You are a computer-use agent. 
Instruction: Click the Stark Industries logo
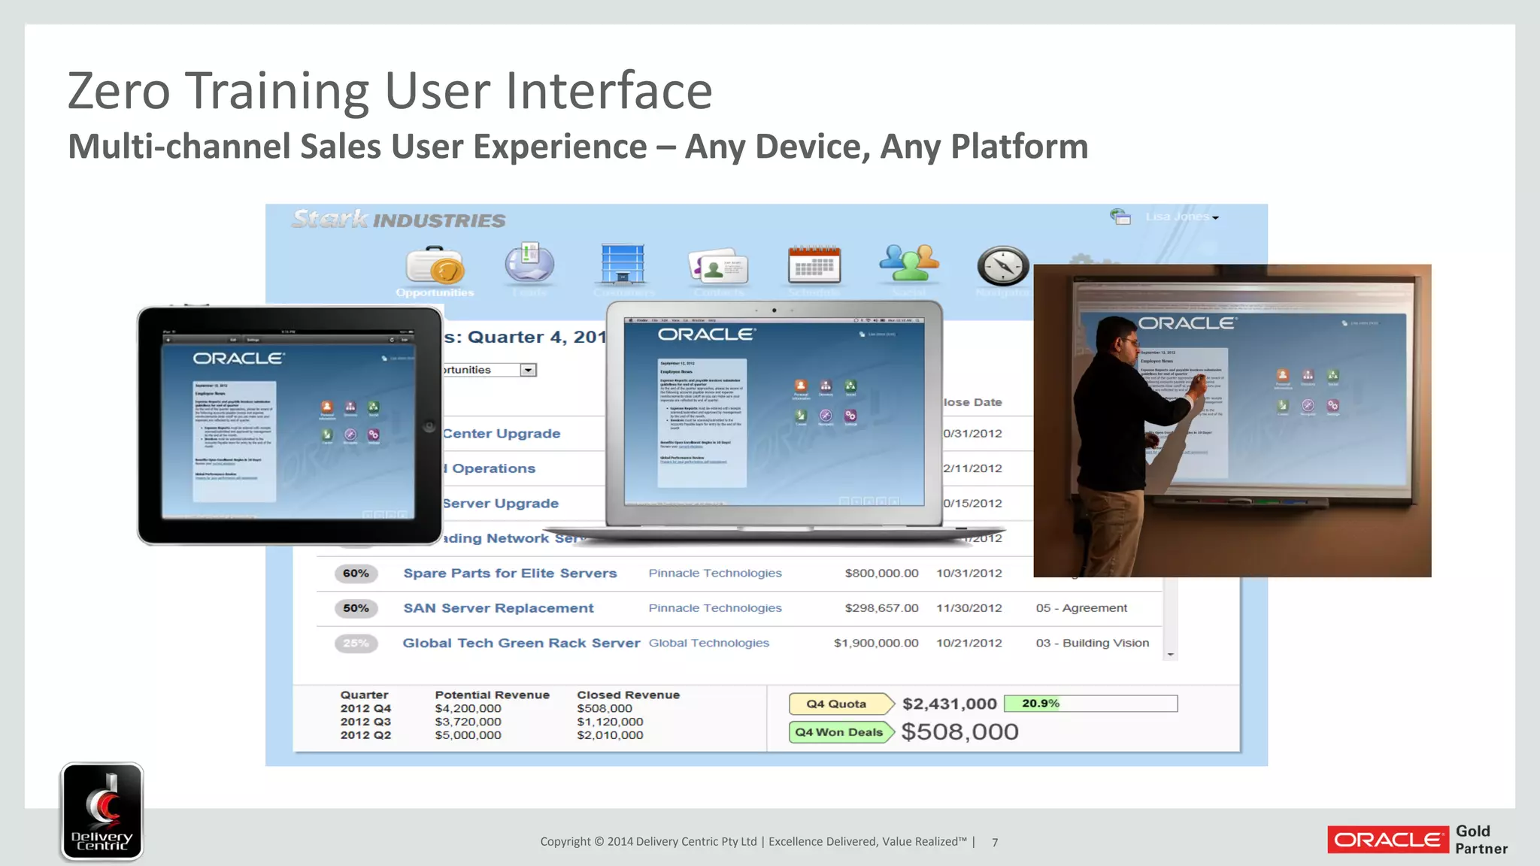point(399,220)
